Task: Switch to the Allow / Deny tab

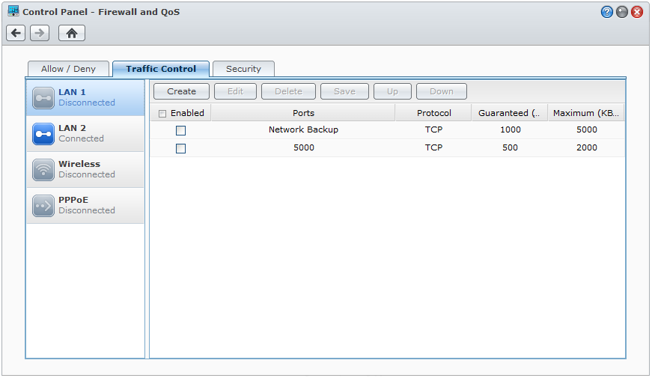Action: point(68,69)
